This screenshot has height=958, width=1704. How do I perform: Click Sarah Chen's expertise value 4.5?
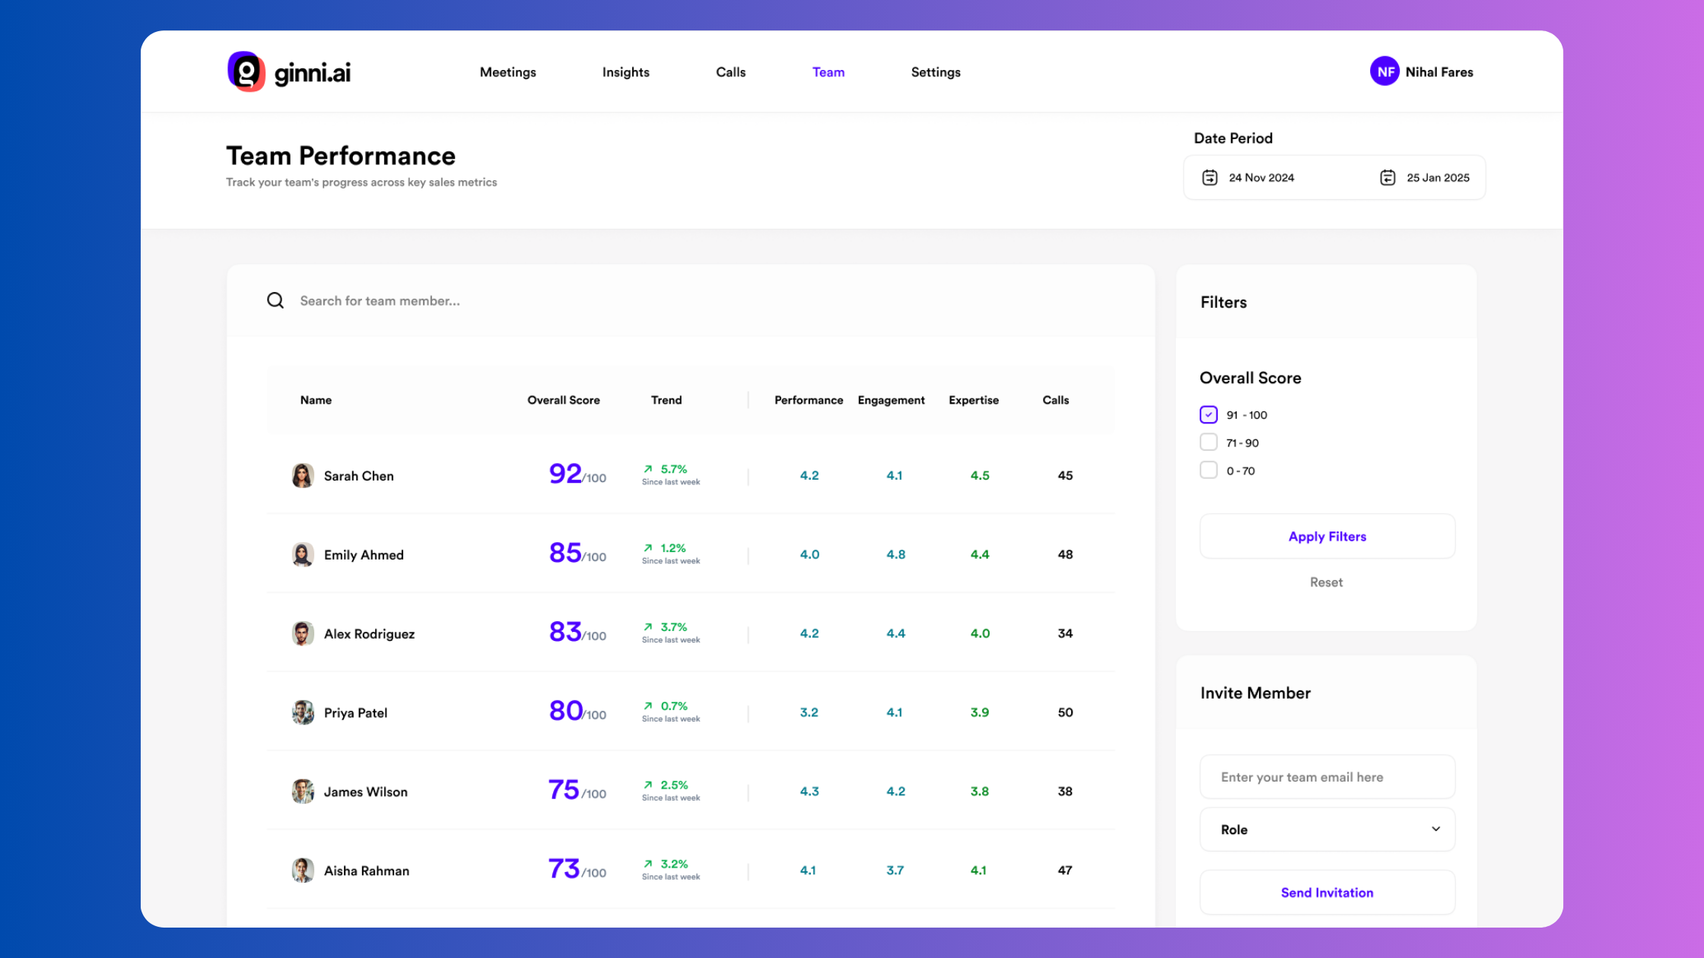(x=980, y=476)
